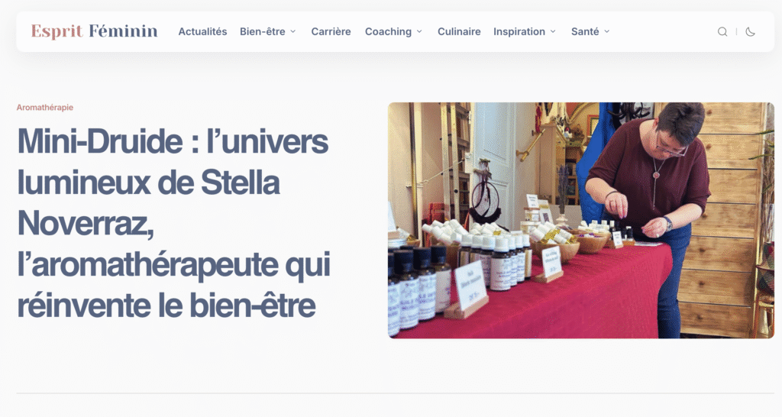782x417 pixels.
Task: Select the Inspiration menu label
Action: 519,31
